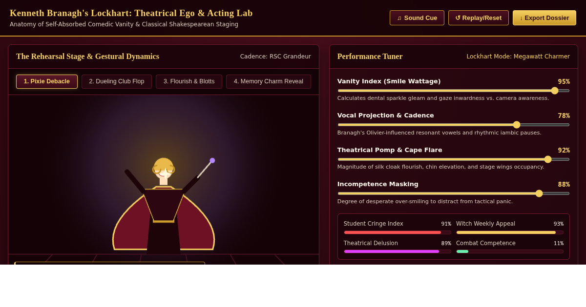This screenshot has height=307, width=586.
Task: Click the 88% Incompetence Masking value
Action: tap(564, 185)
